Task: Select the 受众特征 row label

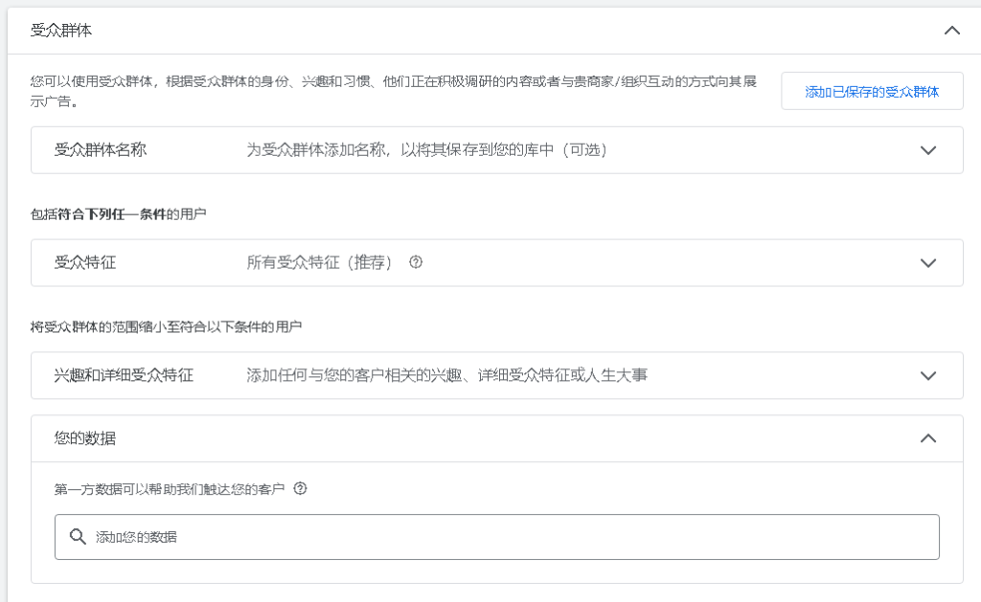Action: tap(85, 262)
